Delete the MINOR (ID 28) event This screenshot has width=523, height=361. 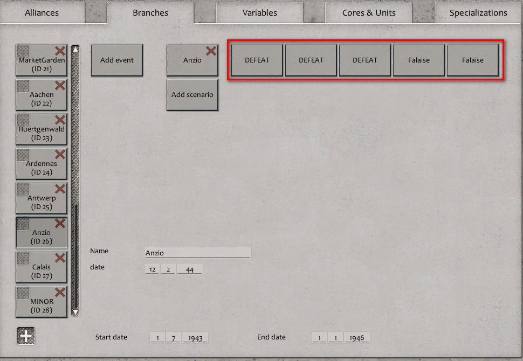[60, 292]
